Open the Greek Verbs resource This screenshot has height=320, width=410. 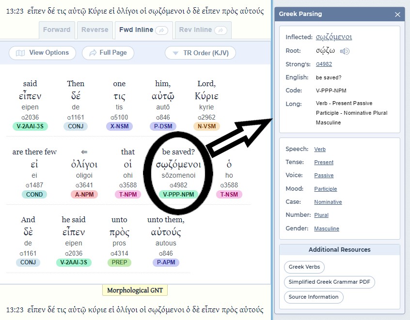click(x=304, y=267)
